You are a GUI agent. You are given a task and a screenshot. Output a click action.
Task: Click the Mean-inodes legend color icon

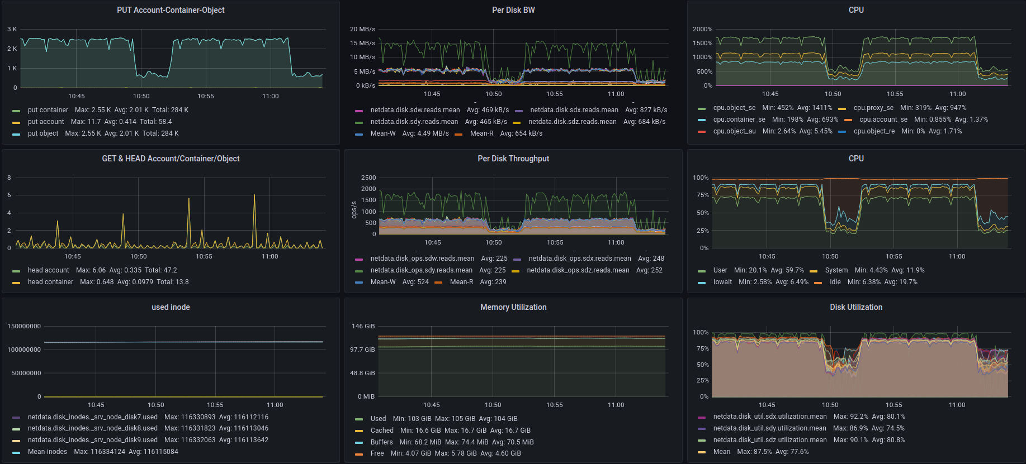pyautogui.click(x=16, y=452)
